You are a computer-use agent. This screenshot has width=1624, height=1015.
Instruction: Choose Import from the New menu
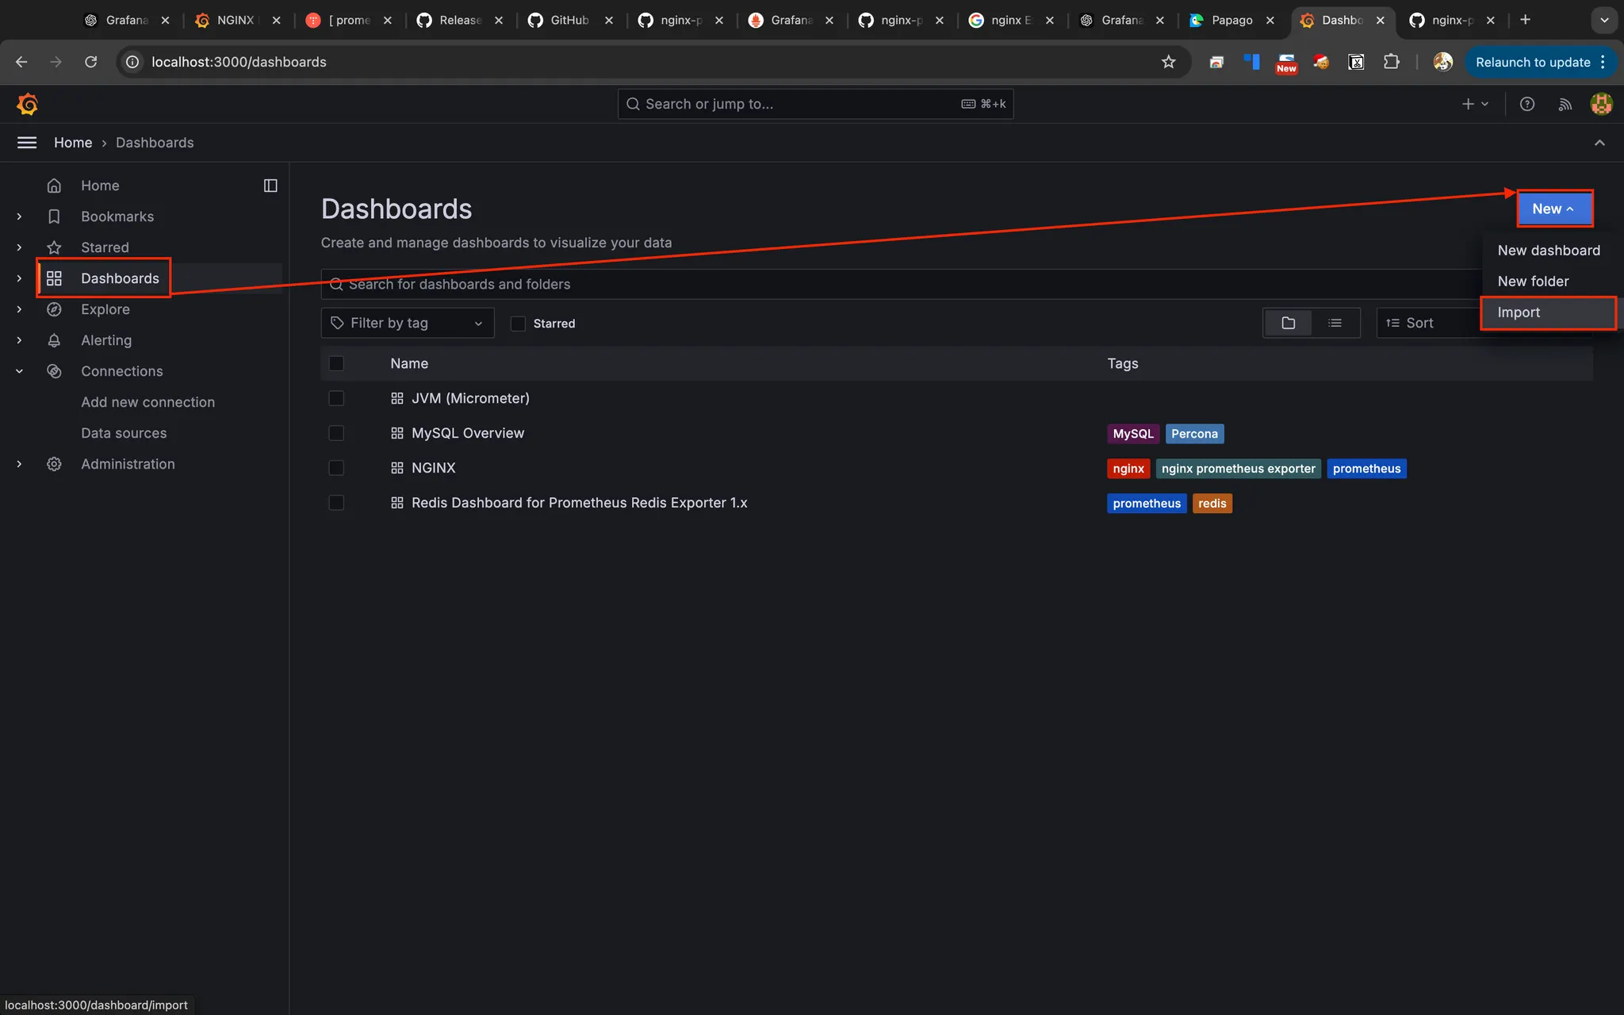pos(1518,312)
